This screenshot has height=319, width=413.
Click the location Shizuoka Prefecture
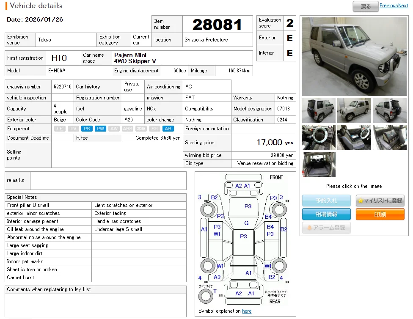coord(206,40)
